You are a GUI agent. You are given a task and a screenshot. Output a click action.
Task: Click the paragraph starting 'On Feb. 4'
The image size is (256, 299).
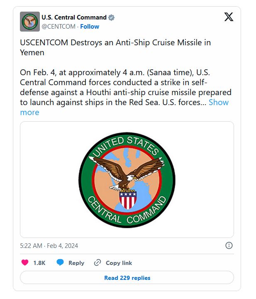pos(124,87)
